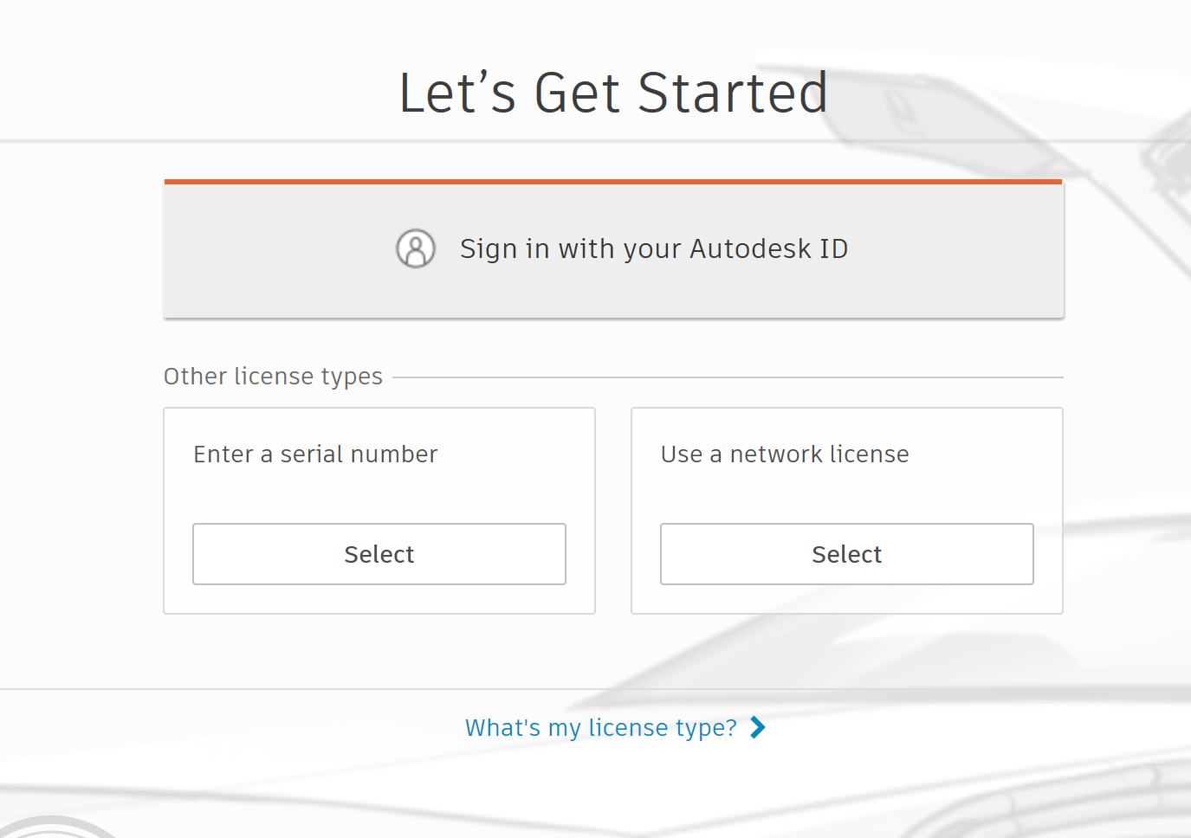Open the What's my license type? link
This screenshot has height=838, width=1191.
[x=600, y=728]
